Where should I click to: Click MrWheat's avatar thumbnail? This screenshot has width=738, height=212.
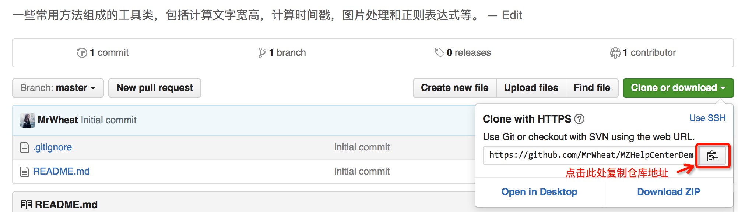28,120
